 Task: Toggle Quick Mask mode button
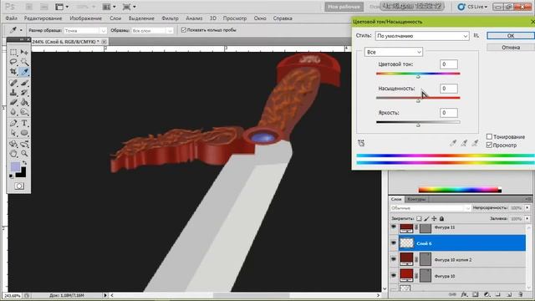[x=19, y=186]
